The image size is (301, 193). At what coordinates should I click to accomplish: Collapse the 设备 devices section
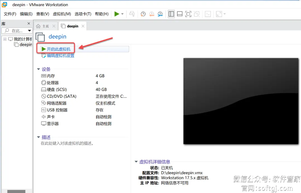38,69
